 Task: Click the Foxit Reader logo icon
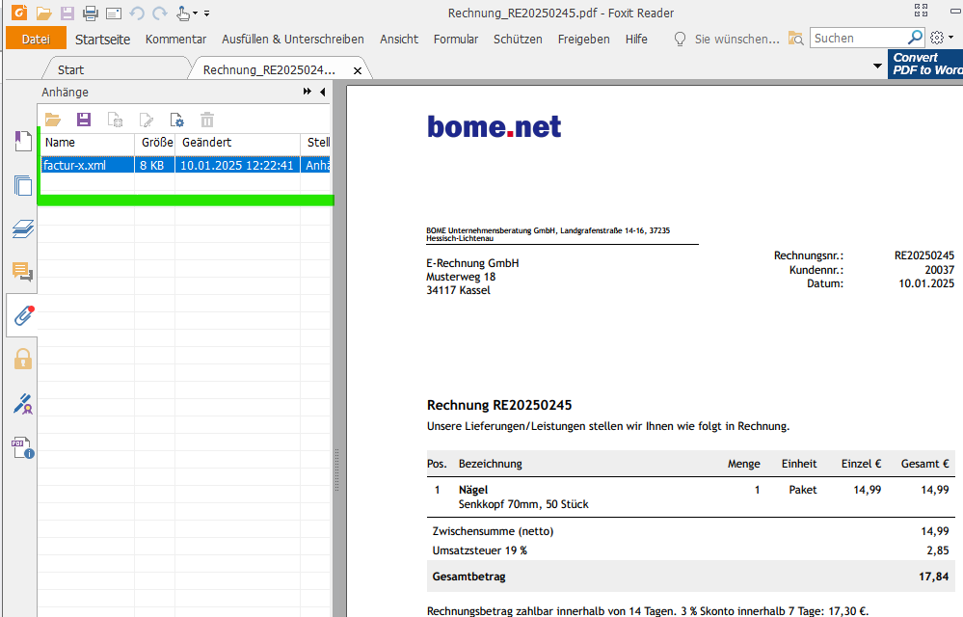pos(19,12)
